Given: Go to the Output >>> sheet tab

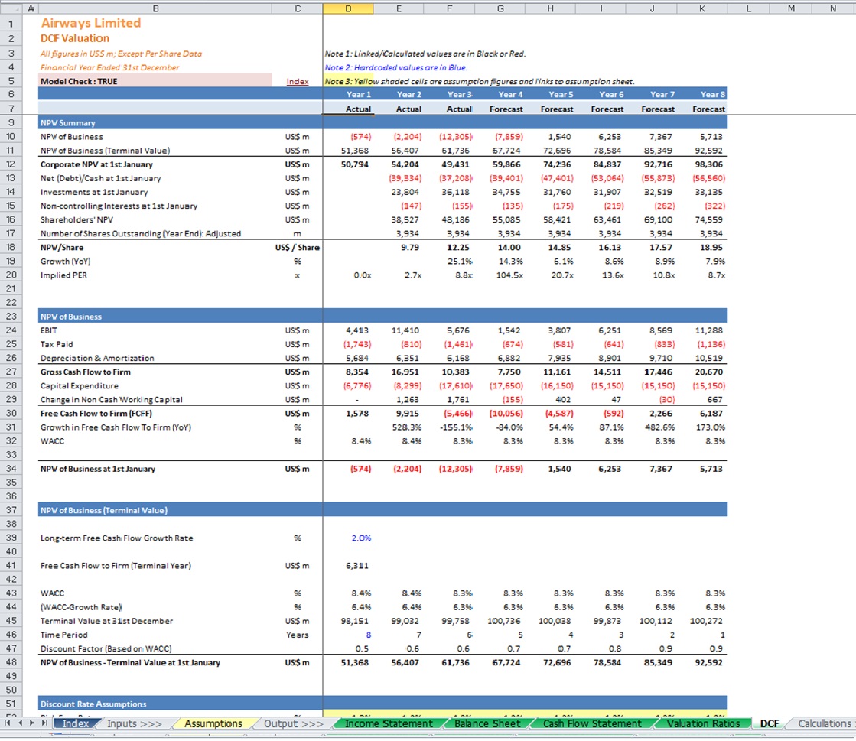Looking at the screenshot, I should 293,723.
